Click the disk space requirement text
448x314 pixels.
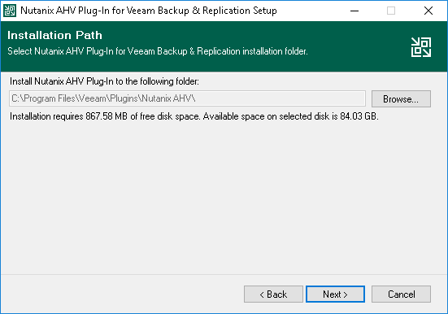click(x=194, y=116)
